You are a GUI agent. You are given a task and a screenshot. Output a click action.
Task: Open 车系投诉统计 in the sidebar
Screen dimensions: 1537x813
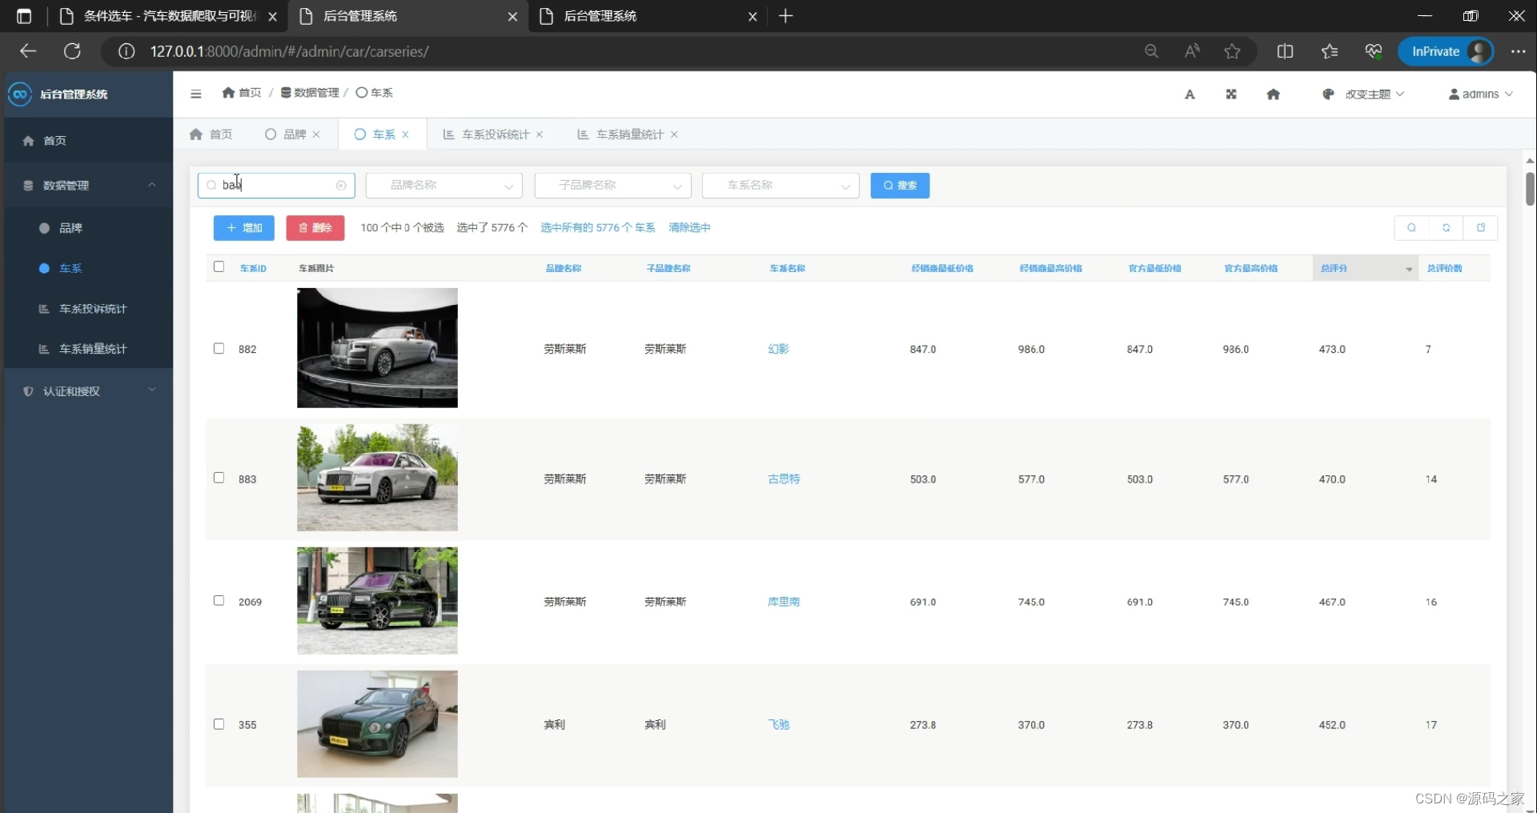88,309
